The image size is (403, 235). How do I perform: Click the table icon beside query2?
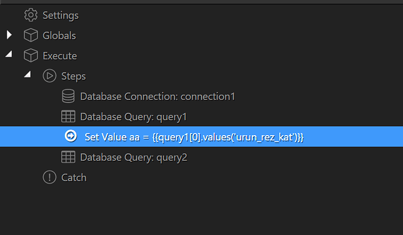68,157
